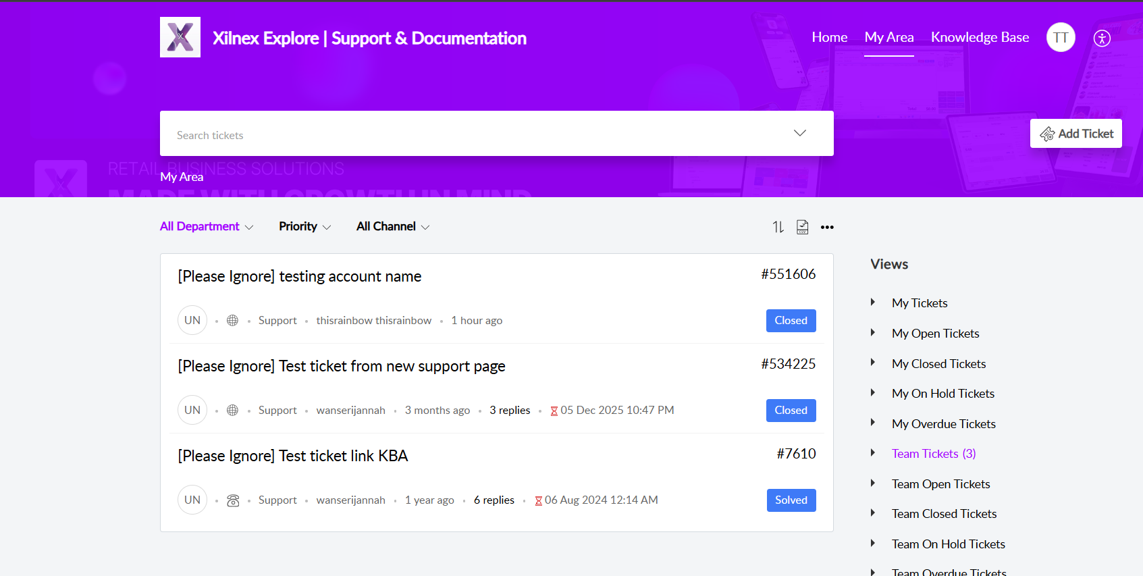Screen dimensions: 1143x576
Task: Click the sort tickets arrows icon
Action: pyautogui.click(x=778, y=228)
